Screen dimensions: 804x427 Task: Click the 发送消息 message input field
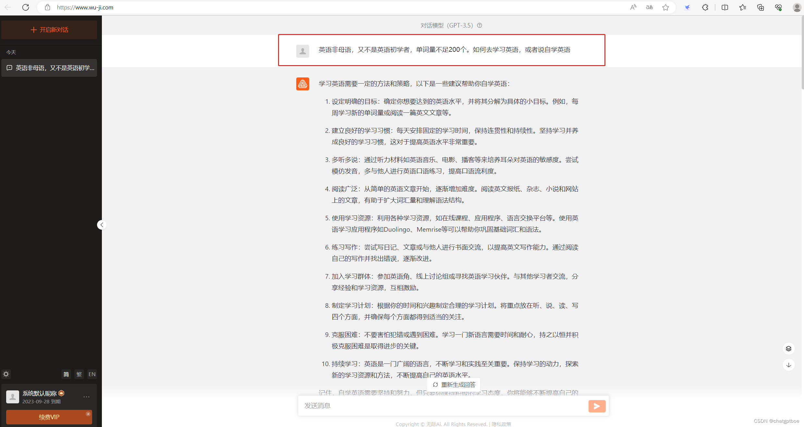click(x=443, y=406)
